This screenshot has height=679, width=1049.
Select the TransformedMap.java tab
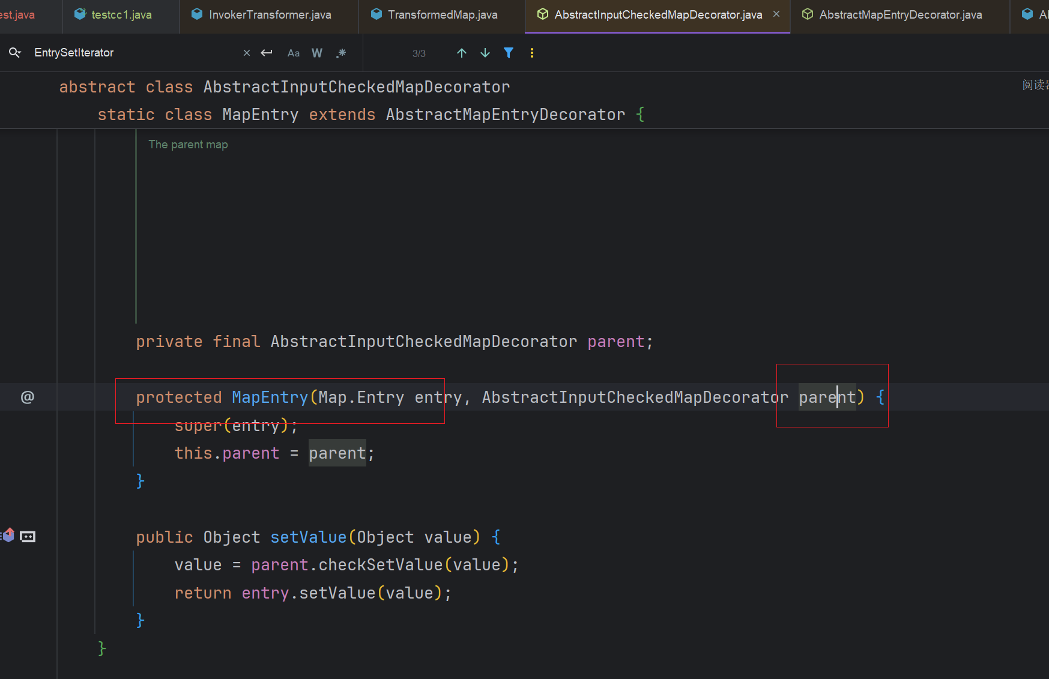coord(442,14)
